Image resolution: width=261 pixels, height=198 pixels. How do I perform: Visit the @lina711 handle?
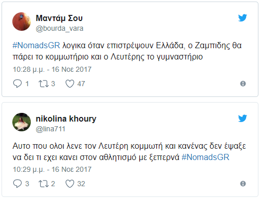click(x=50, y=129)
